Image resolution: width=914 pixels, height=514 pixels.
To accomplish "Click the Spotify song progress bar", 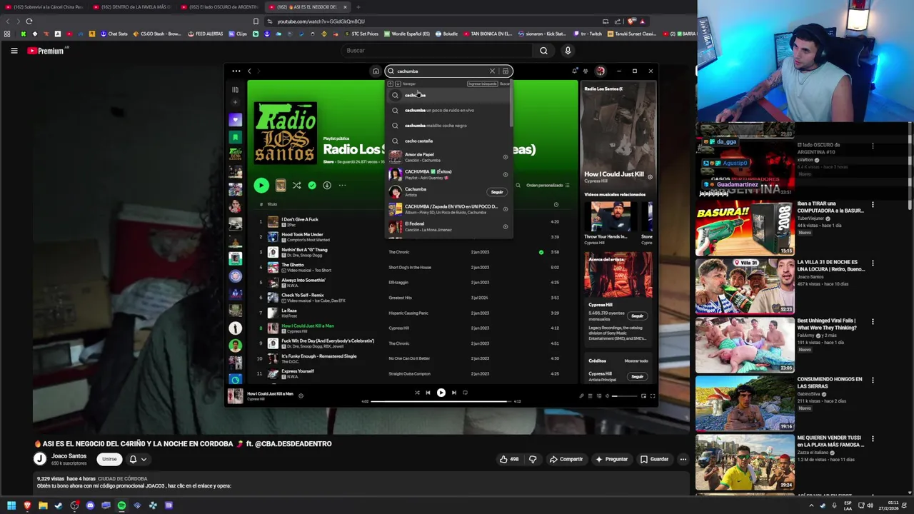I will pyautogui.click(x=441, y=401).
